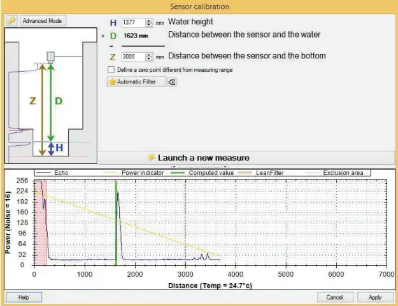Switch to Advanced Mode
This screenshot has height=306, width=398.
click(42, 21)
